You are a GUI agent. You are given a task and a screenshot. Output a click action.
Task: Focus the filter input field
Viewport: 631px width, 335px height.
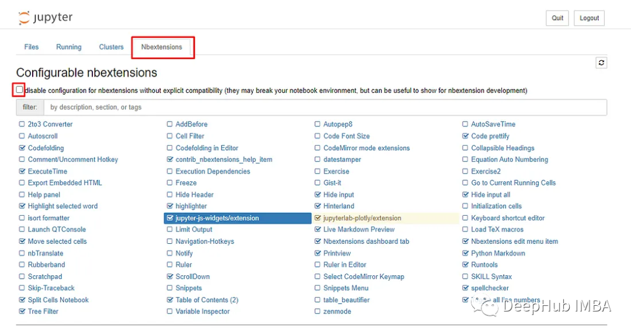pos(325,107)
